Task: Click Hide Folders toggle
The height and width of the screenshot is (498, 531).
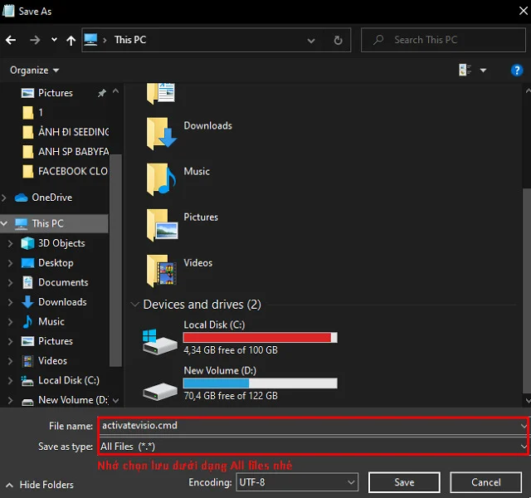Action: 40,485
